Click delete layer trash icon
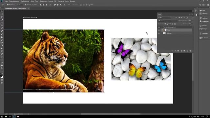 pos(190,51)
